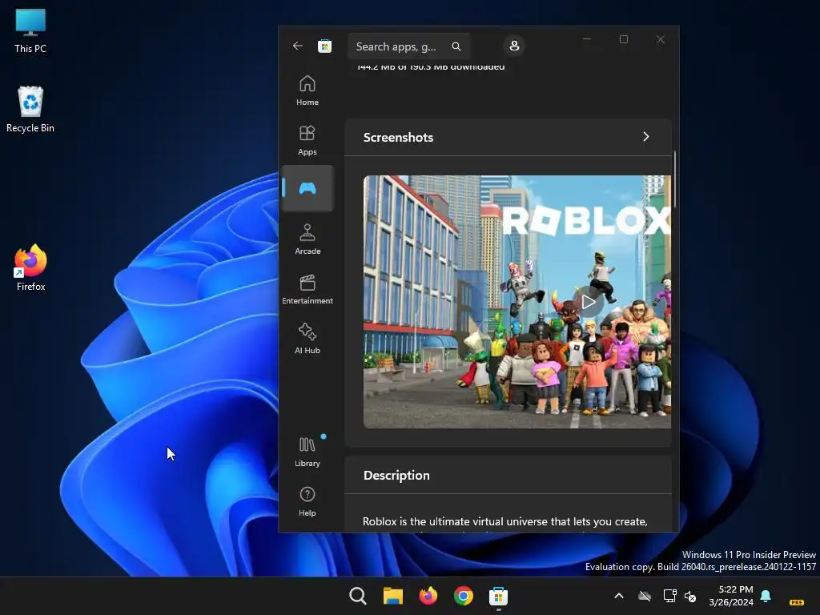This screenshot has height=615, width=820.
Task: Launch Firefox from the taskbar
Action: 428,596
